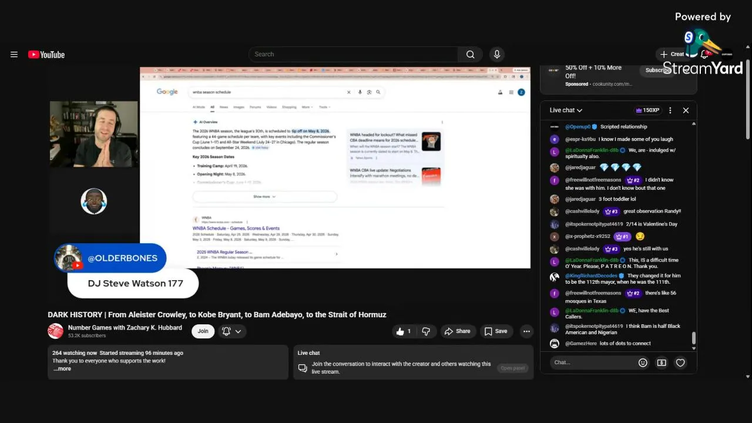Click the video title text
752x423 pixels.
coord(217,315)
